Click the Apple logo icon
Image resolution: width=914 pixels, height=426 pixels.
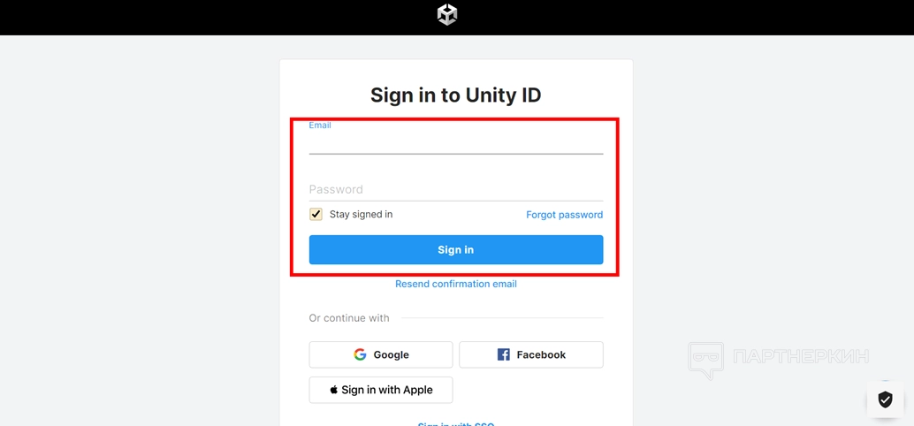(333, 390)
